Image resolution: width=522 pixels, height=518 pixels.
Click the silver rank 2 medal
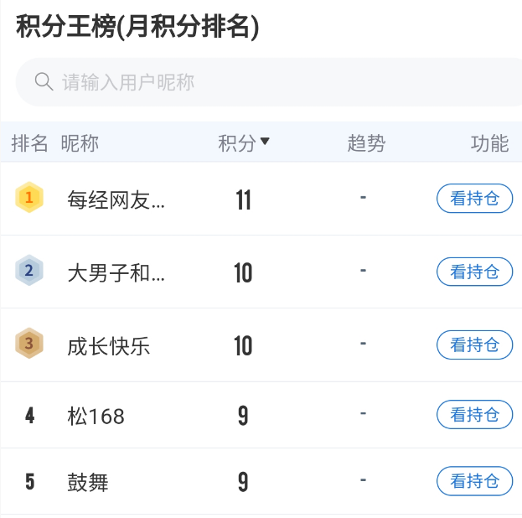point(29,271)
